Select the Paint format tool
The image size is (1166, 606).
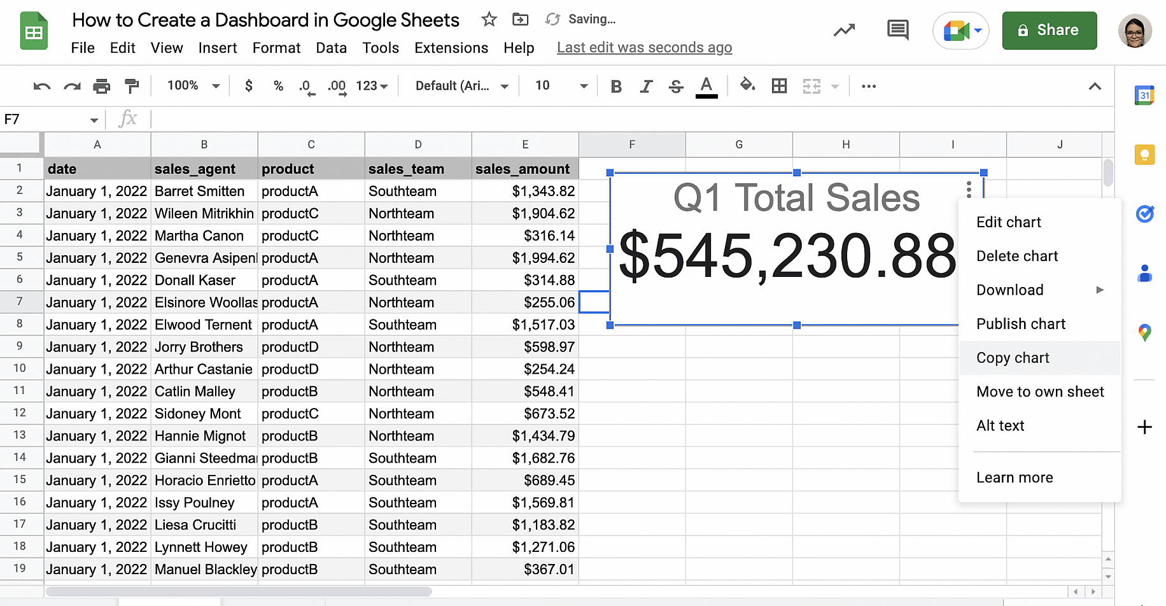coord(132,86)
